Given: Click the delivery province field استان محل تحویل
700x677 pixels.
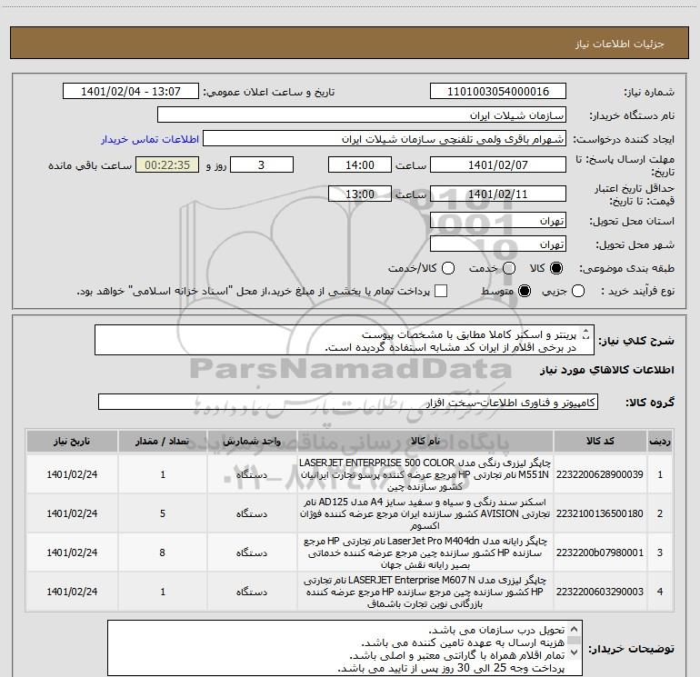Looking at the screenshot, I should pos(498,221).
